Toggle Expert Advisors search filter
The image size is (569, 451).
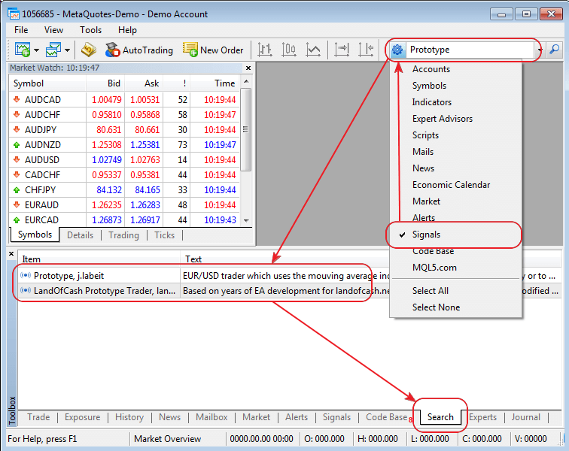click(x=456, y=119)
